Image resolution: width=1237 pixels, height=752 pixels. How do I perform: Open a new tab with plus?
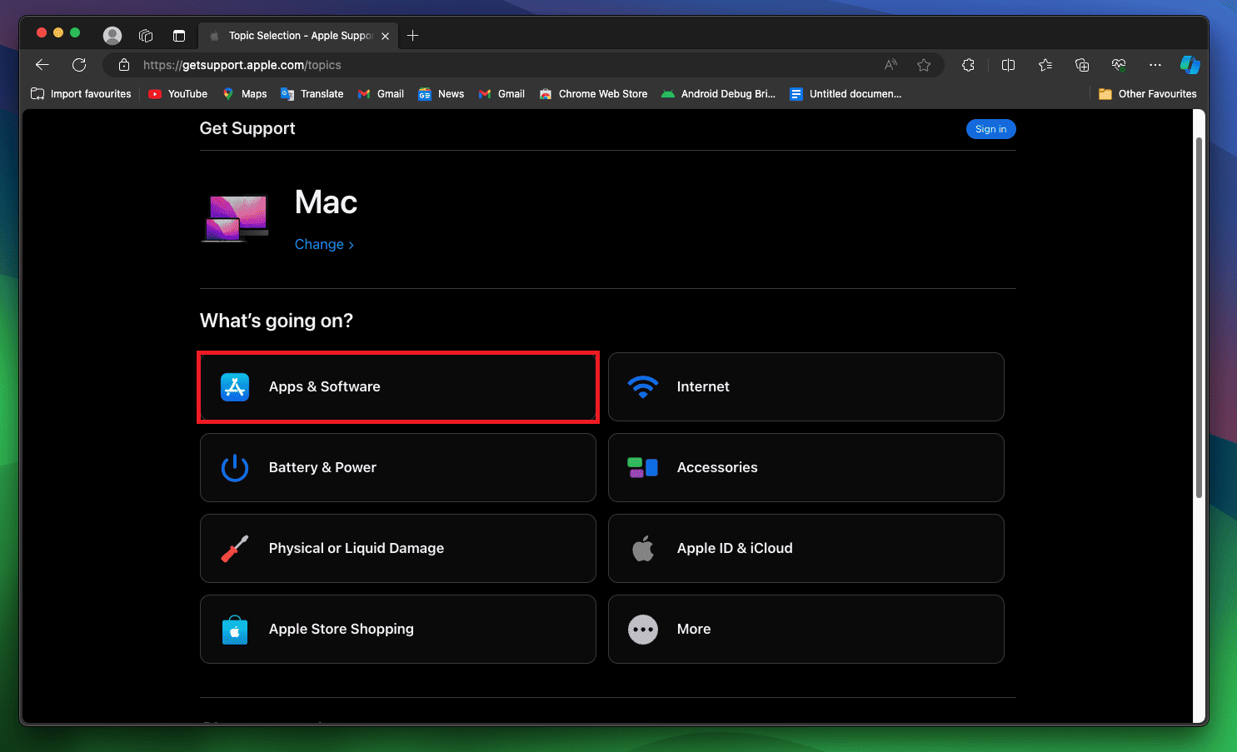click(413, 36)
